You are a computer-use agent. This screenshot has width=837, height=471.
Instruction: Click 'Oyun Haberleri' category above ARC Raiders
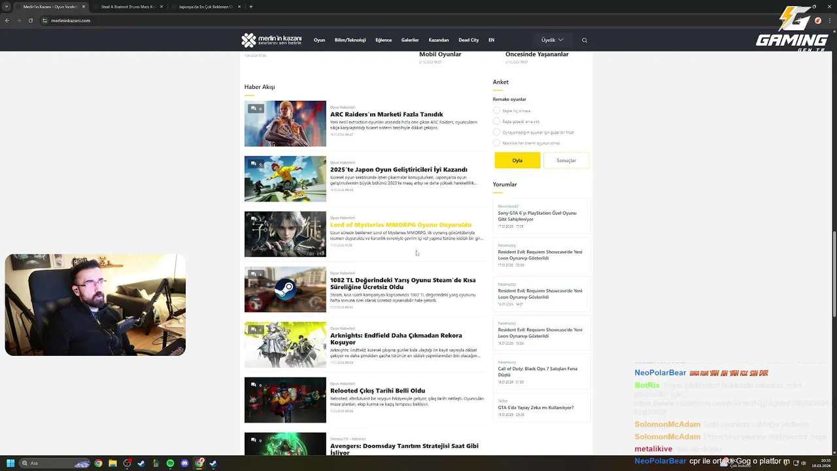[343, 107]
